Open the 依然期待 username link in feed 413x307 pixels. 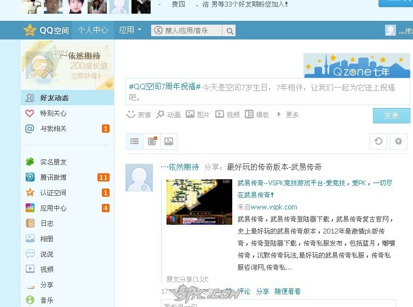tap(180, 167)
